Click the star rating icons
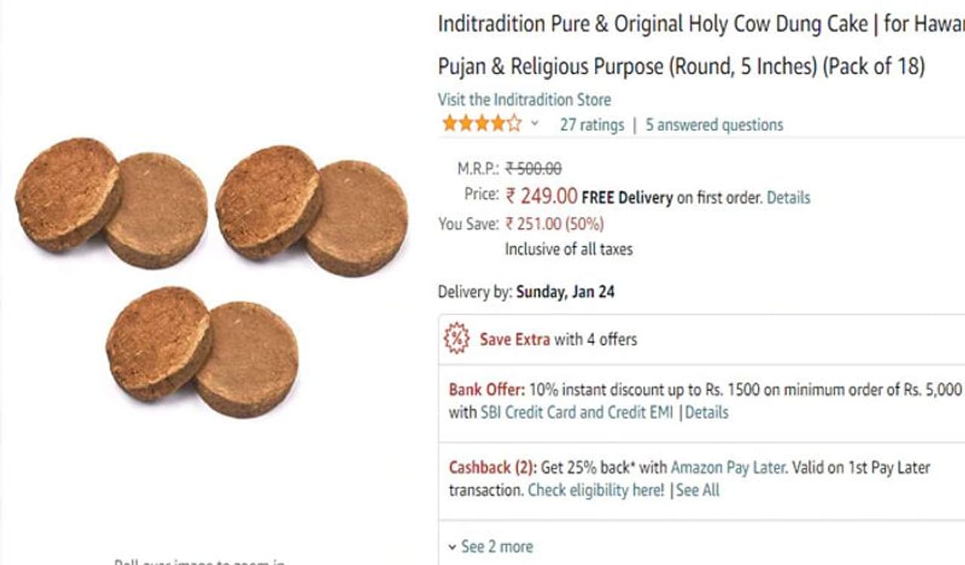 click(x=481, y=124)
